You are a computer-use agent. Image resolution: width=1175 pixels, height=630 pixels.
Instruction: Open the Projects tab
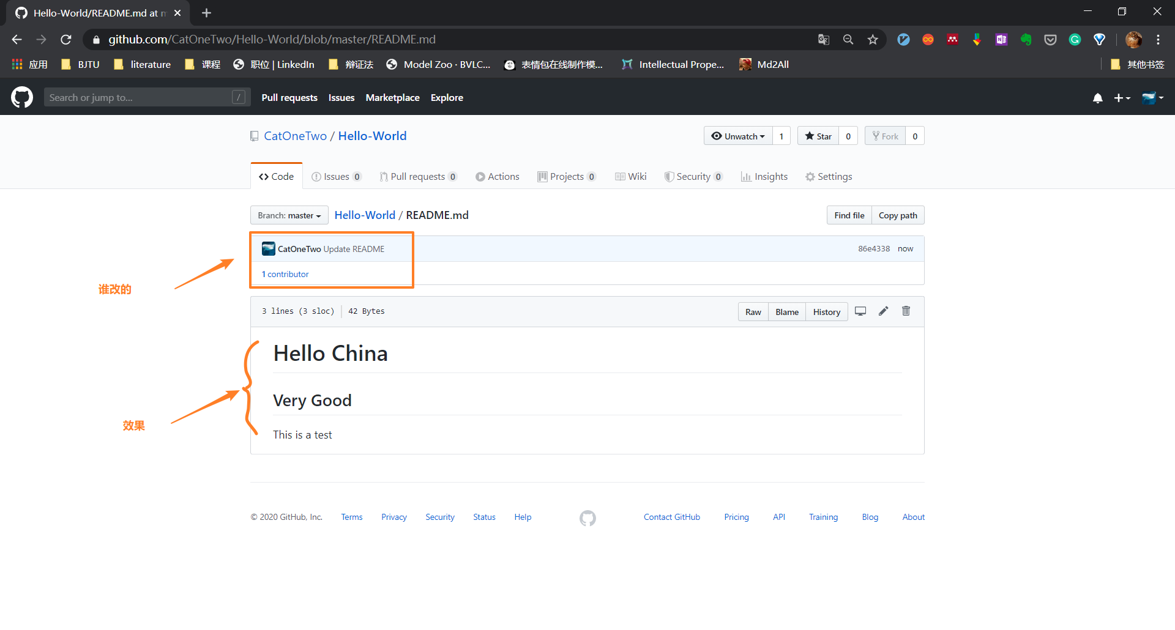click(x=567, y=177)
